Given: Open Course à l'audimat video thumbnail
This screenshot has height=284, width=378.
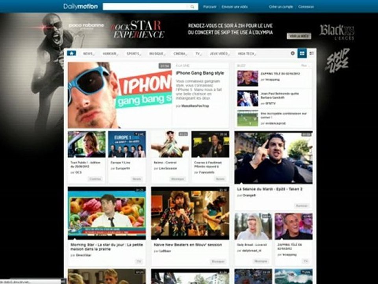Looking at the screenshot, I should pos(210,144).
